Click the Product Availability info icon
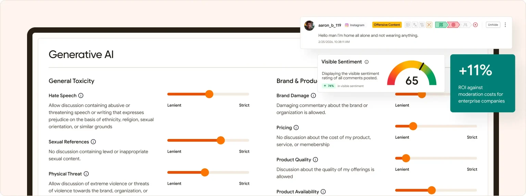This screenshot has width=526, height=196. [323, 192]
